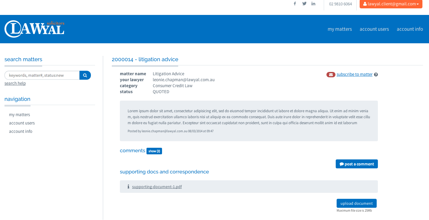Image resolution: width=429 pixels, height=220 pixels.
Task: Click the subscribe help question mark icon
Action: (376, 75)
